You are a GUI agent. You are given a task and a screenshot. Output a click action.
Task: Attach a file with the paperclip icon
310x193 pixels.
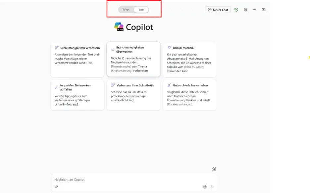[x=57, y=187]
